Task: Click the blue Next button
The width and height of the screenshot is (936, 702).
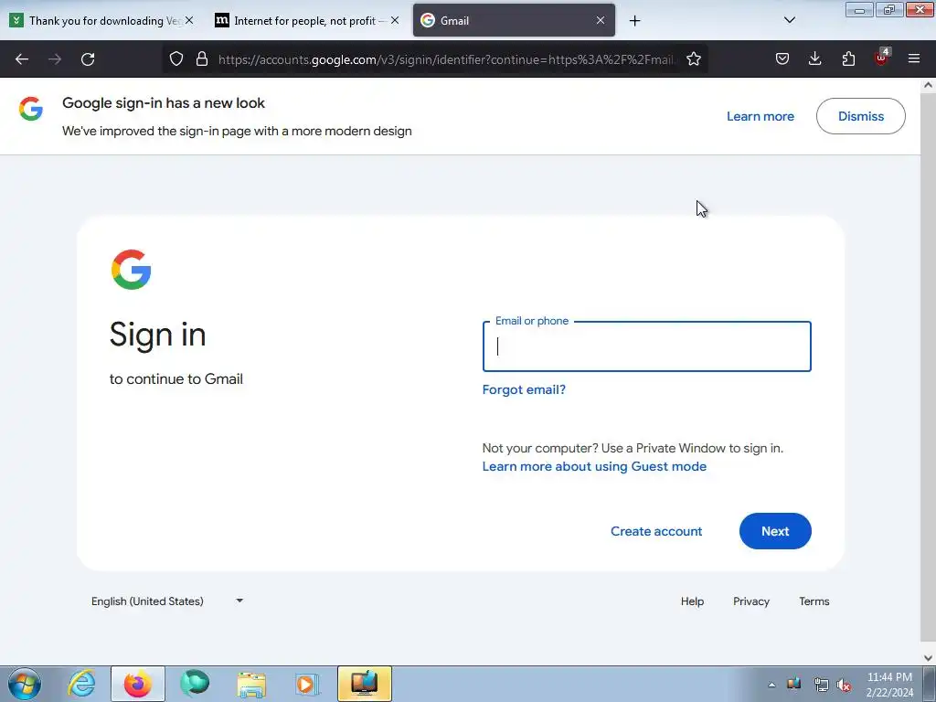Action: pyautogui.click(x=775, y=531)
